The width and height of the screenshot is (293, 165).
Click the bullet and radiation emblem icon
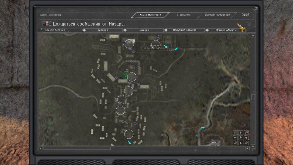[x=241, y=28]
